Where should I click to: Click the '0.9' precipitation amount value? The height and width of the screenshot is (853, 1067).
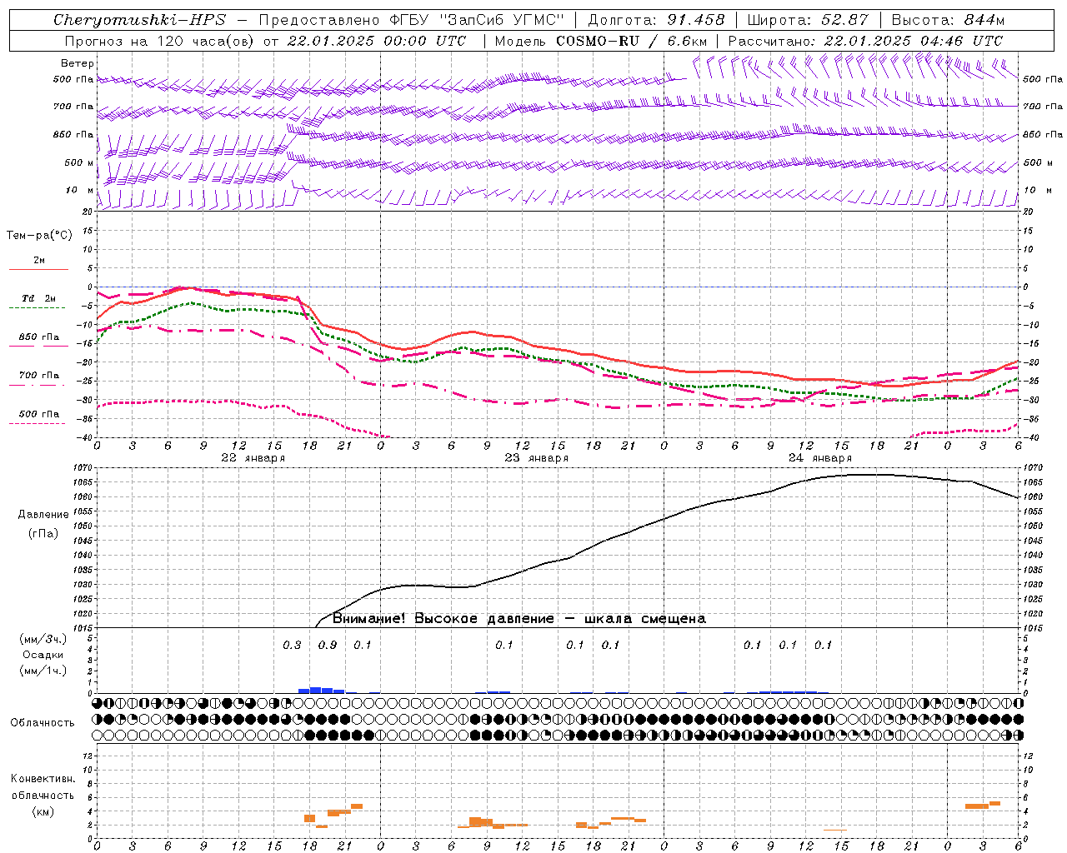(x=328, y=645)
